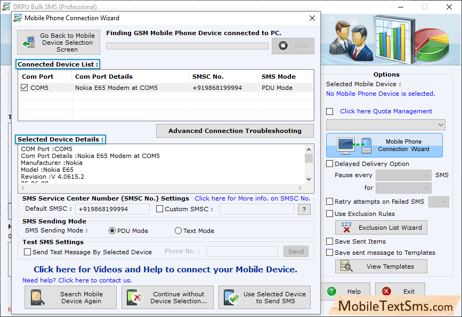The width and height of the screenshot is (462, 317).
Task: Click Go Back to Mobile Device Selection Screen
Action: click(x=58, y=43)
